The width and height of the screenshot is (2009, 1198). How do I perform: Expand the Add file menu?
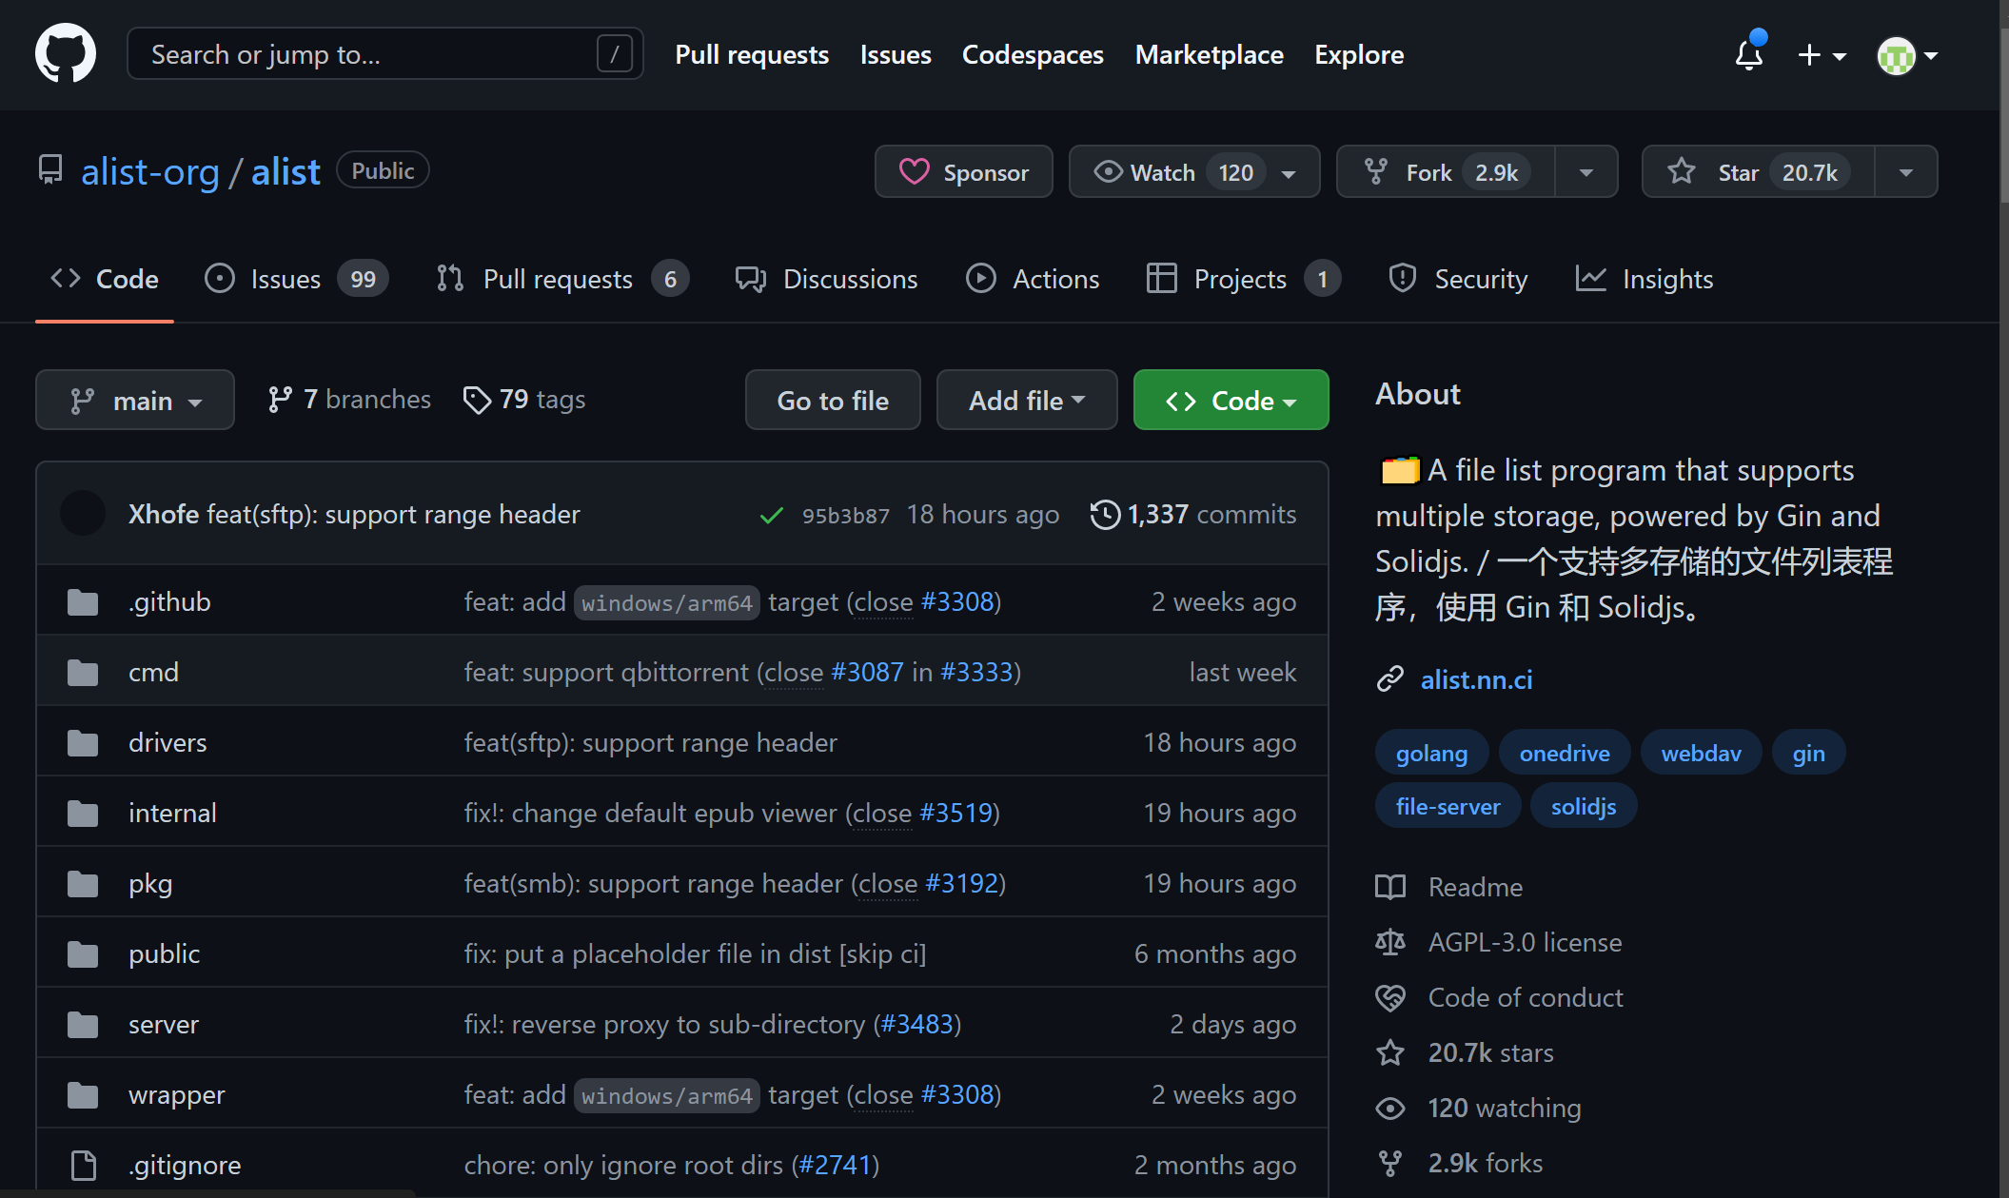[1026, 401]
